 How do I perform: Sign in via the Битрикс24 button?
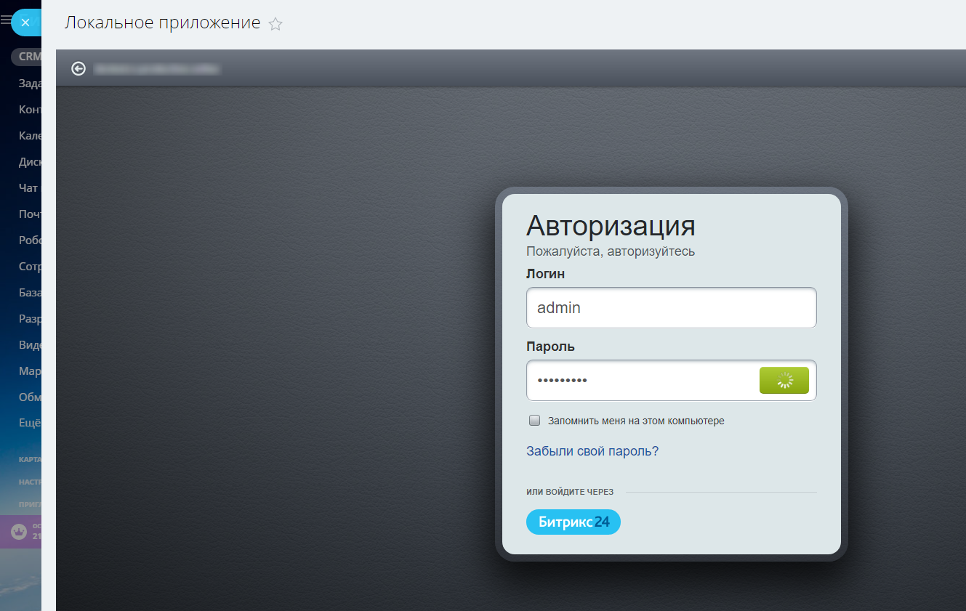coord(573,522)
